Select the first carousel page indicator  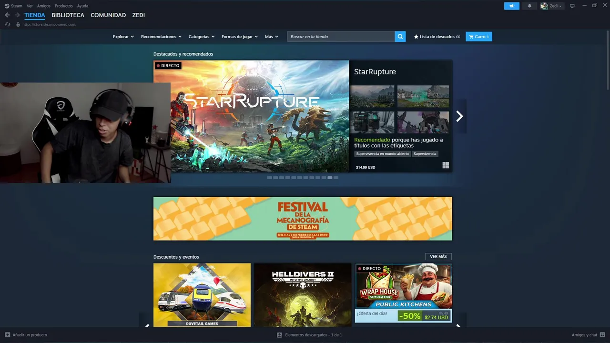269,178
